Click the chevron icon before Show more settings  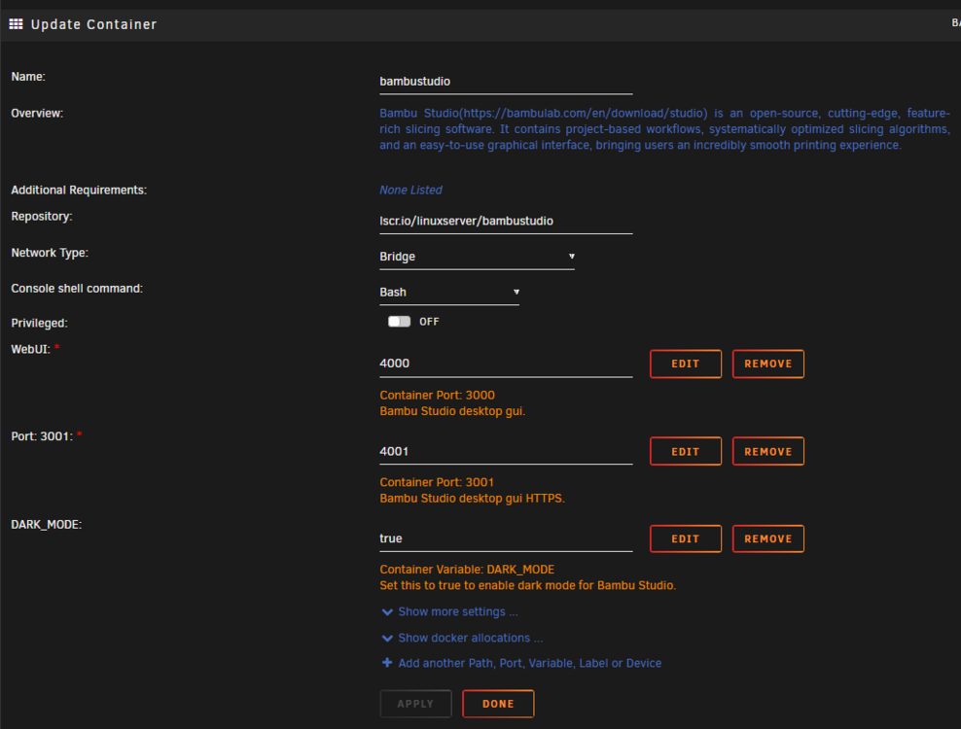[x=387, y=612]
